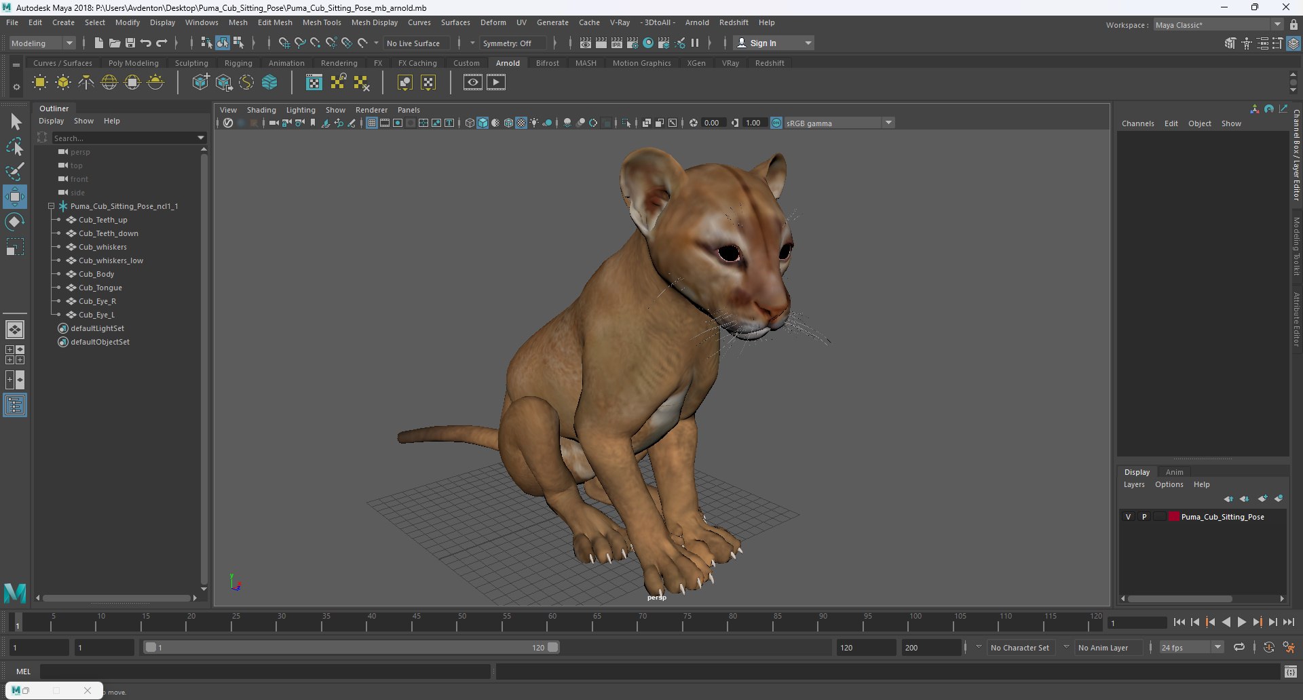Toggle auto keyframe button
Screen dimensions: 1303x700
pyautogui.click(x=1269, y=648)
